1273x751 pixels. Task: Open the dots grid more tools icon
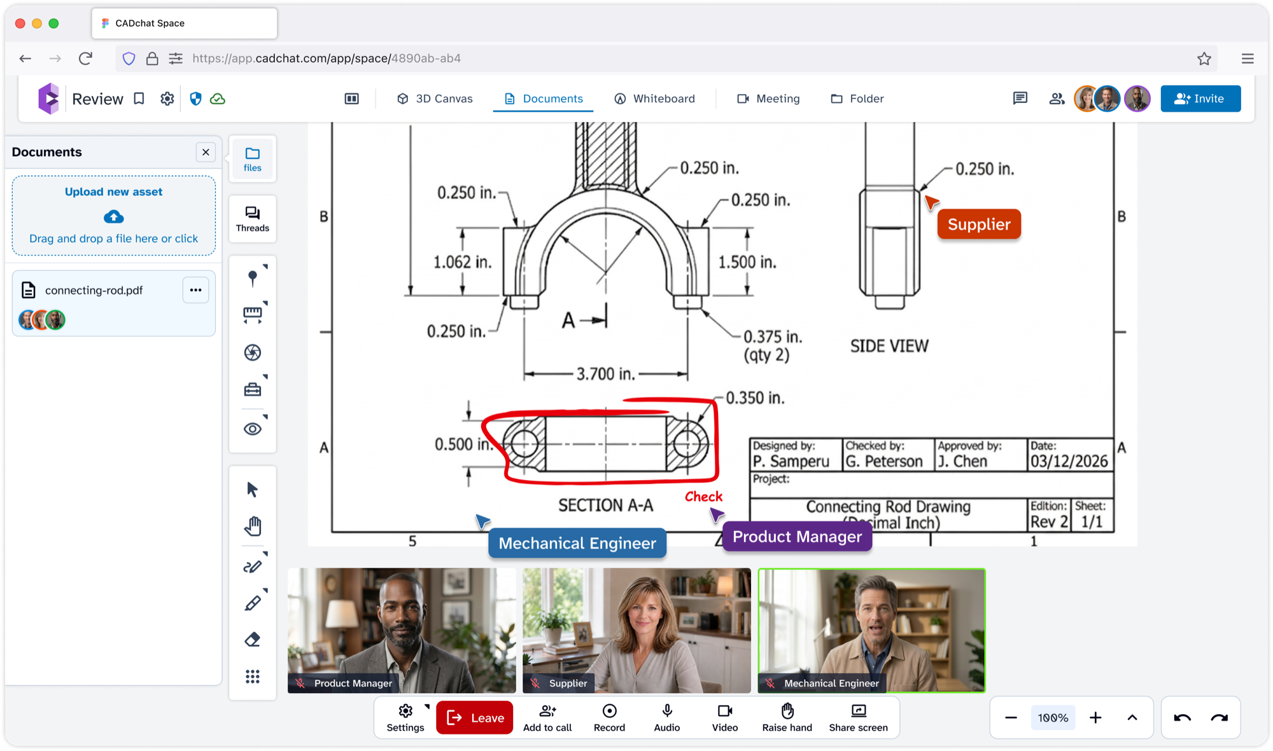point(253,677)
